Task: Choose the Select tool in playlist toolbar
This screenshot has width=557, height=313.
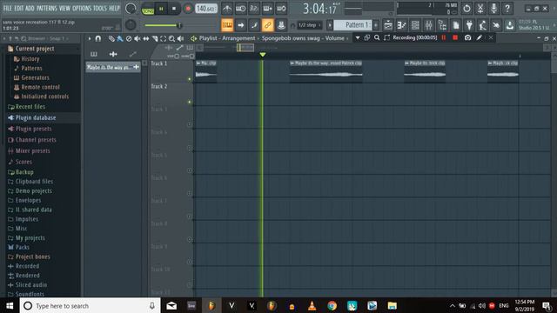Action: point(164,38)
